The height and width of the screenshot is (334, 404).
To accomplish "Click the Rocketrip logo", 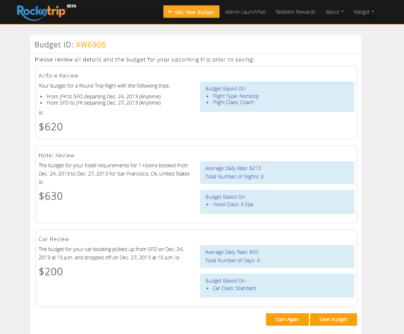I will pyautogui.click(x=41, y=12).
